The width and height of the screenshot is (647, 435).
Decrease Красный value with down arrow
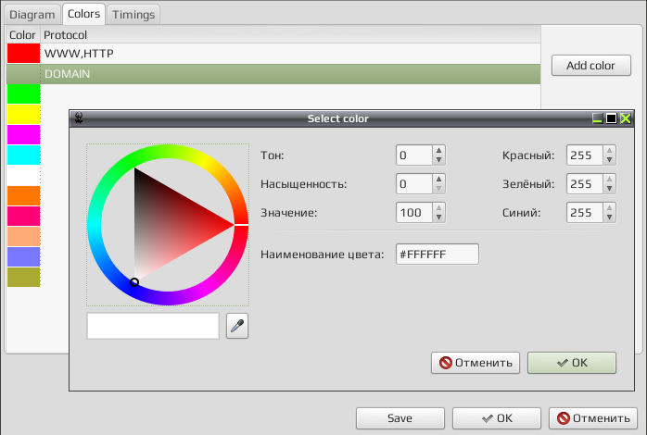click(x=609, y=160)
